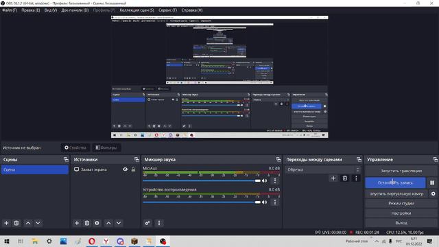
Task: Click Запустить трансляцию button
Action: coord(401,171)
